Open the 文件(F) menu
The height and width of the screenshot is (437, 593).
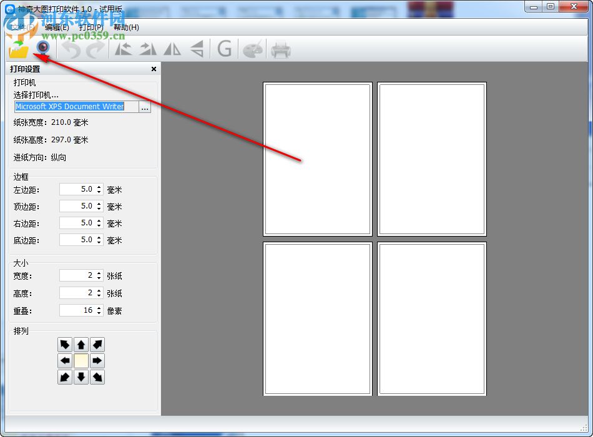tap(22, 27)
